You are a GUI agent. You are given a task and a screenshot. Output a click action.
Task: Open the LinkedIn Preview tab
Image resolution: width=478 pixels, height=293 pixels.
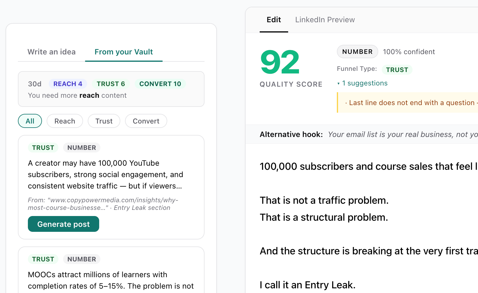(325, 20)
